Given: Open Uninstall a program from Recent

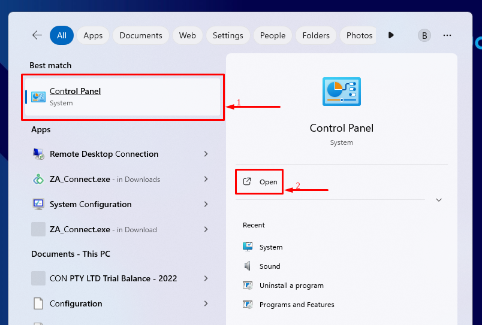Looking at the screenshot, I should point(291,285).
